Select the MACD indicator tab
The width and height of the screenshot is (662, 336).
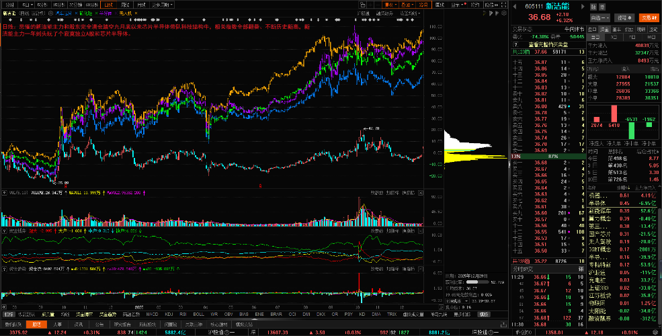click(153, 314)
